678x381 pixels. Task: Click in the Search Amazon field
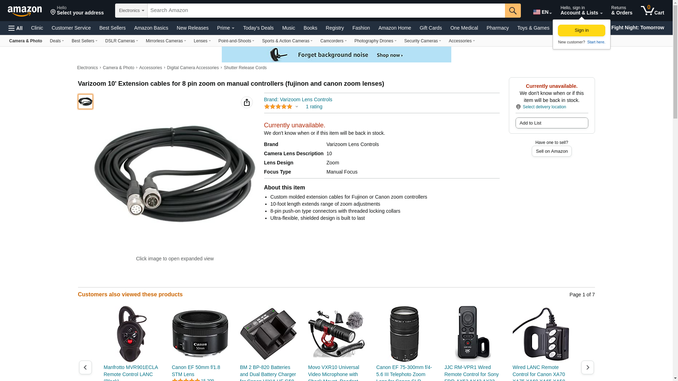(x=326, y=11)
